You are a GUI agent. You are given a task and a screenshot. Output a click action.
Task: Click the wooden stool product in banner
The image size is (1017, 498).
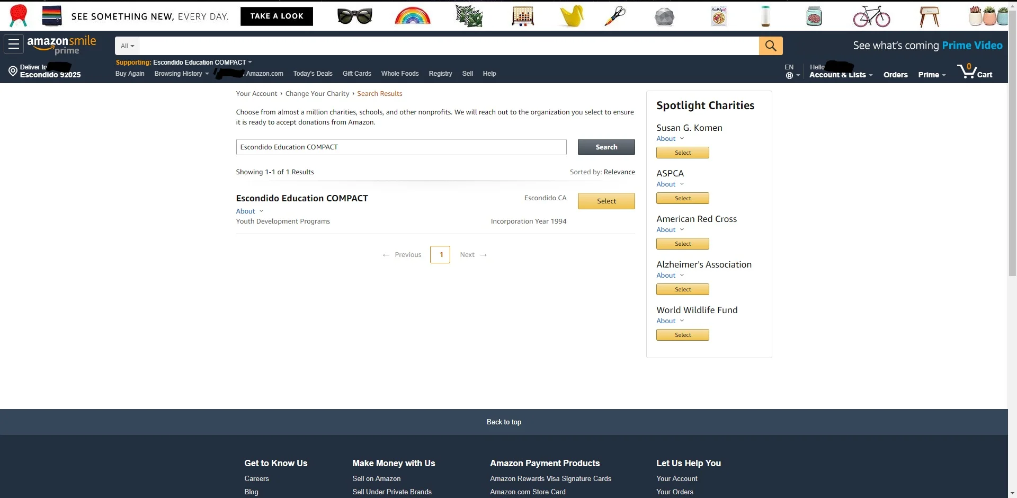tap(929, 16)
